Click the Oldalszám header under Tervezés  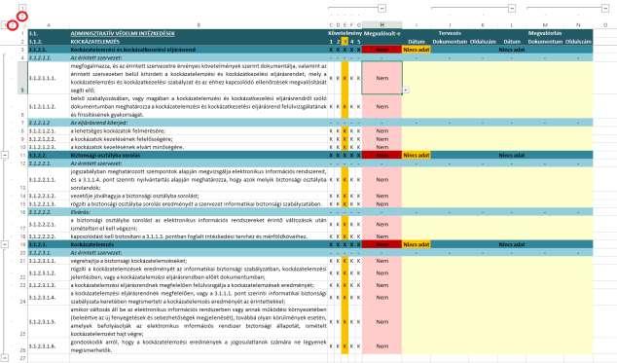pyautogui.click(x=483, y=41)
